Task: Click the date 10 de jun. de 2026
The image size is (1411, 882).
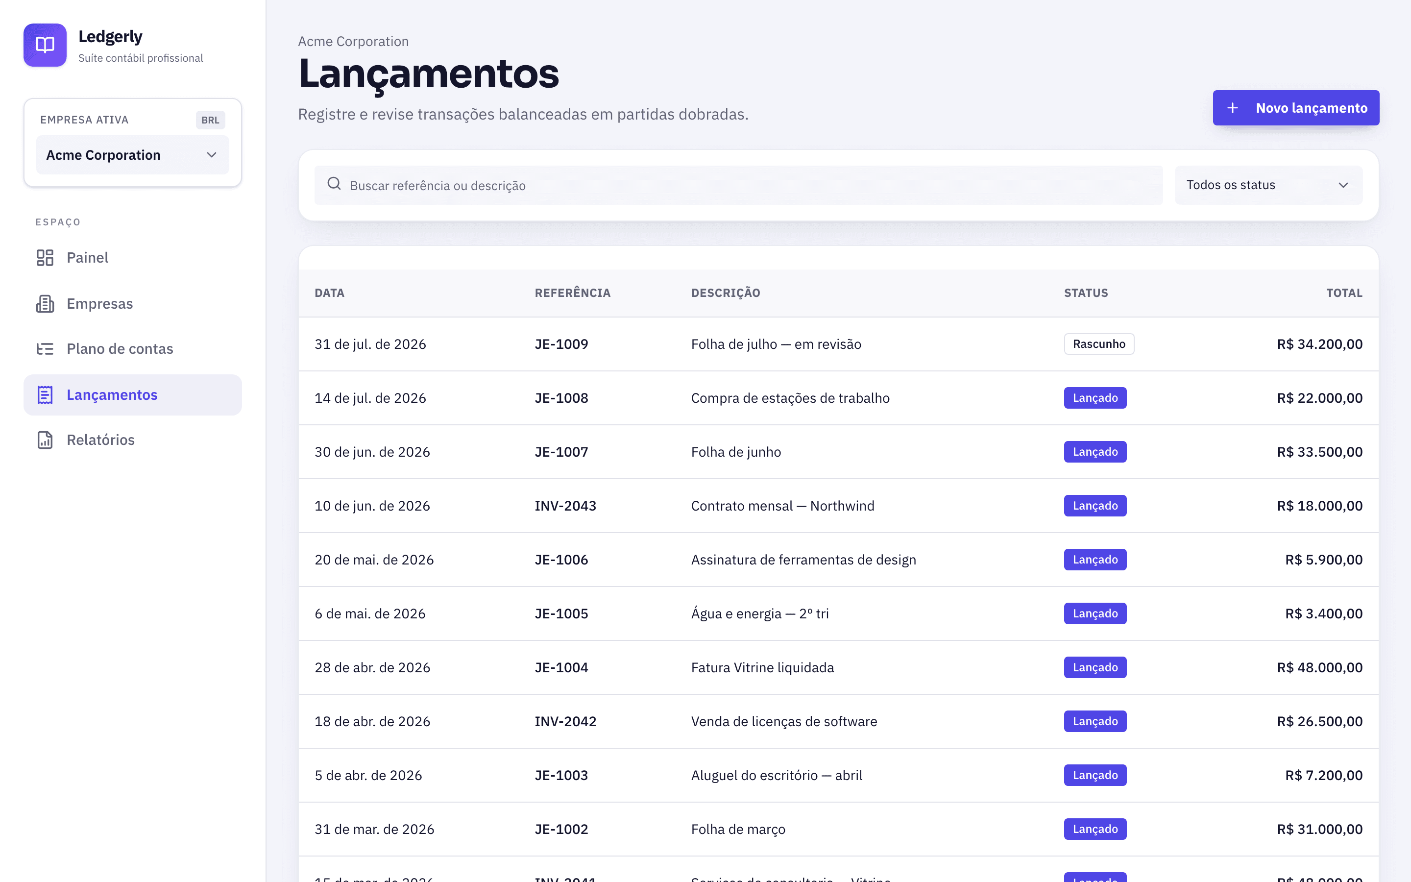Action: [x=372, y=506]
